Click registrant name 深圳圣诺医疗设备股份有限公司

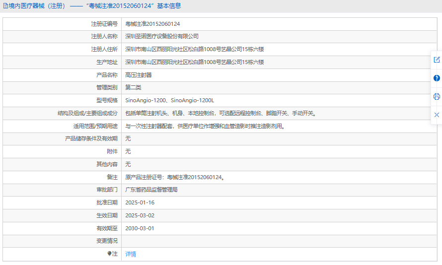tap(162, 36)
